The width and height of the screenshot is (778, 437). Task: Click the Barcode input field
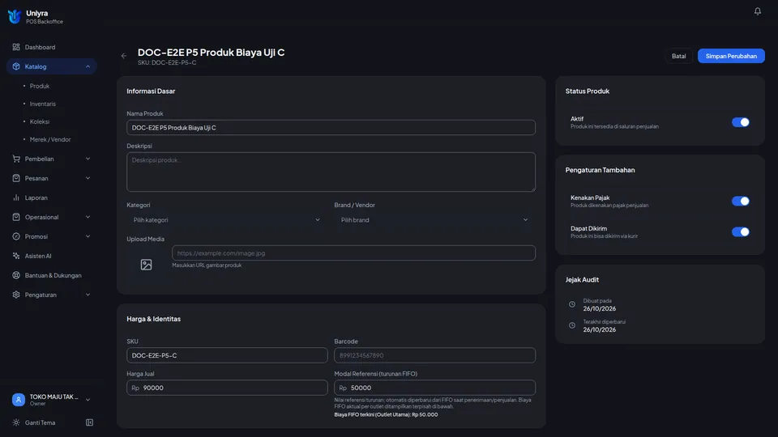(434, 355)
